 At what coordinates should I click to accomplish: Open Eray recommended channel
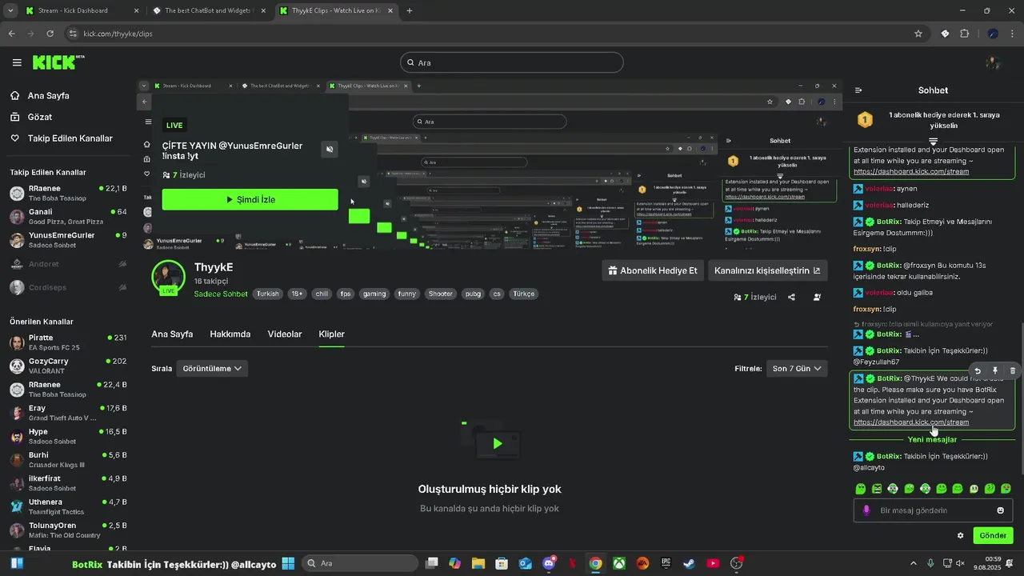point(69,413)
